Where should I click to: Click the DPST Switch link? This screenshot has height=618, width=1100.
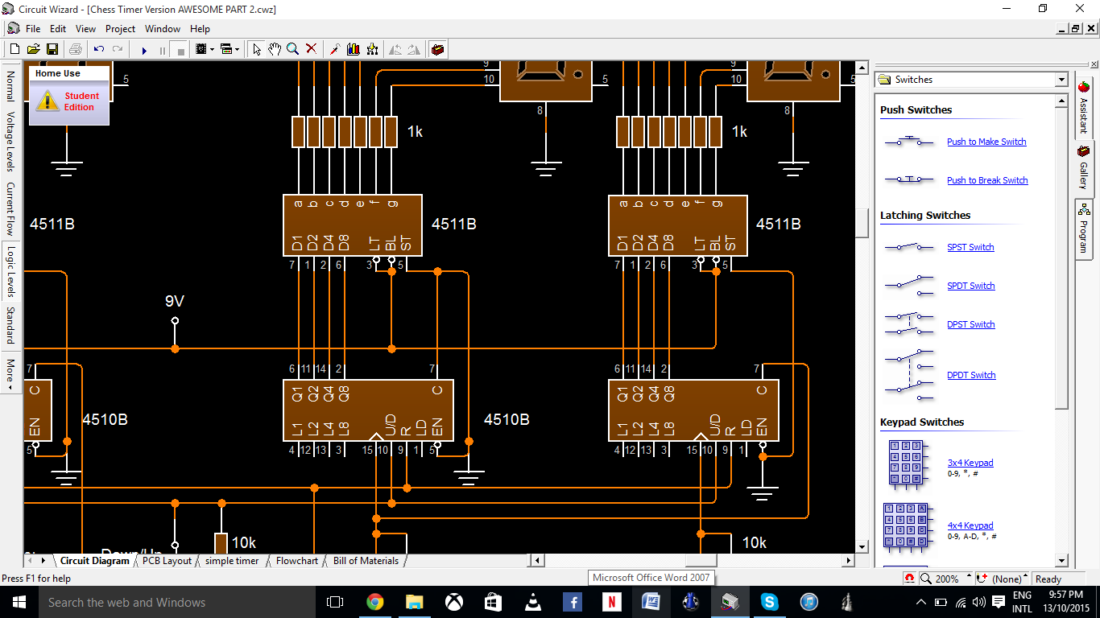coord(970,324)
